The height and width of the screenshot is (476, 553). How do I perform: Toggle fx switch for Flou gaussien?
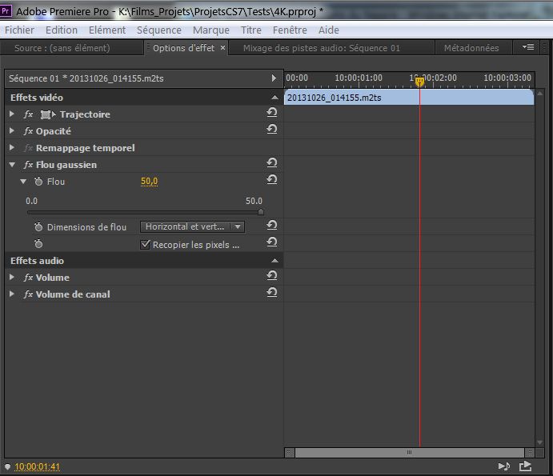tap(29, 165)
